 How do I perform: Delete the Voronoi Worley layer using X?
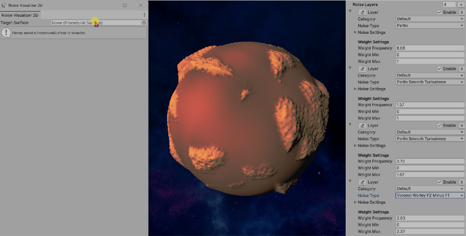tap(462, 182)
